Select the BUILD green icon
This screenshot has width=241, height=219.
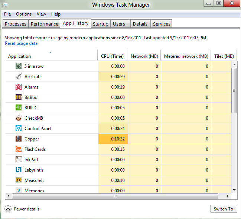tap(19, 108)
